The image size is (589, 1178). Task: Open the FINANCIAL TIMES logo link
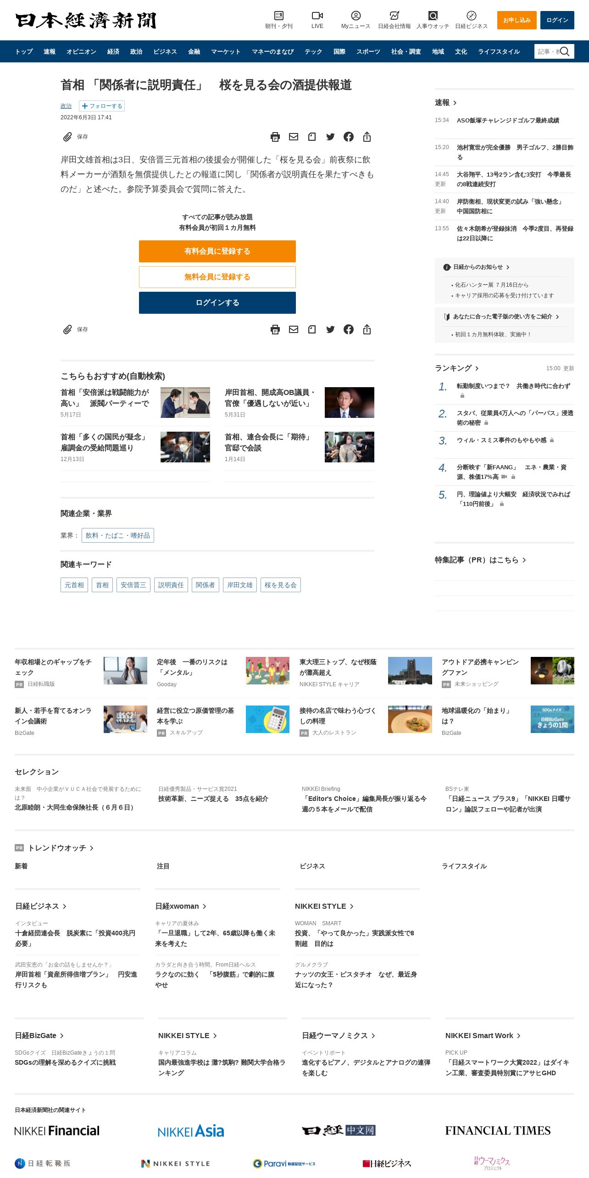click(x=498, y=1131)
